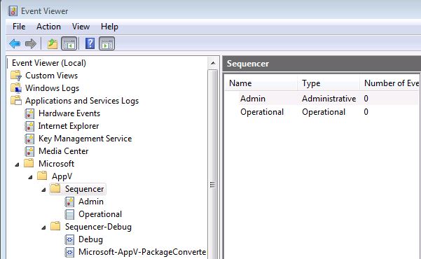Click the Event Viewer title bar icon

(x=13, y=11)
